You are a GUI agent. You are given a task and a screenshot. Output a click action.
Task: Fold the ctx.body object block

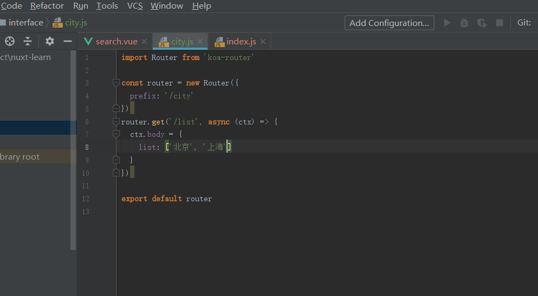pos(116,134)
